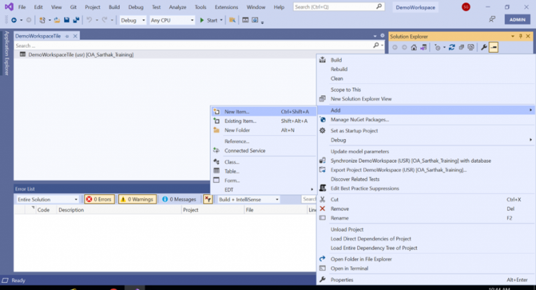Choose Class... in Add submenu
The height and width of the screenshot is (290, 536).
[x=262, y=162]
